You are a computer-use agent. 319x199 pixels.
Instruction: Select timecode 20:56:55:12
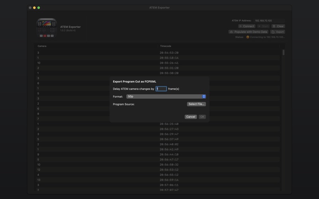point(169,175)
